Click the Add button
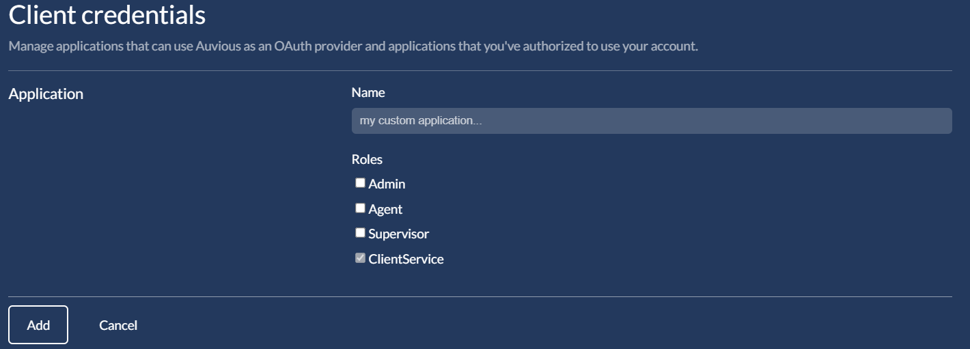The height and width of the screenshot is (349, 970). 38,325
